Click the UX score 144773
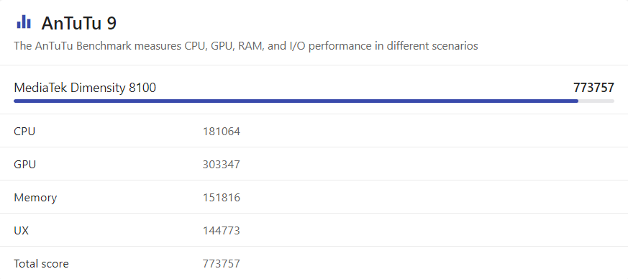The image size is (628, 279). (x=222, y=231)
